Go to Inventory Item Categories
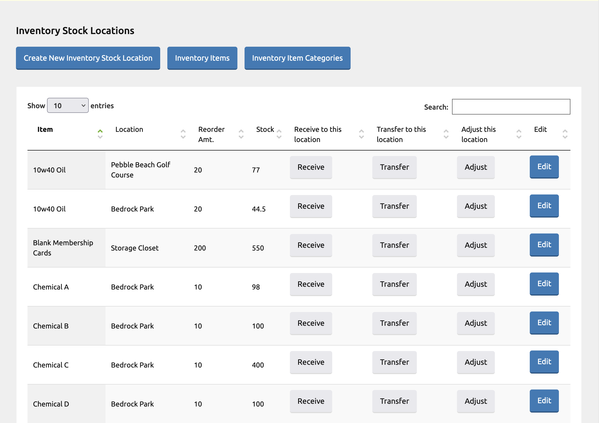 click(297, 58)
